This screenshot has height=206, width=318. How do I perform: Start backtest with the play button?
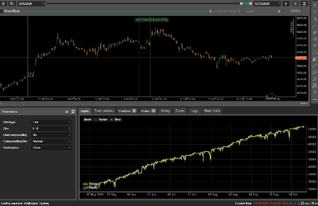(286, 4)
